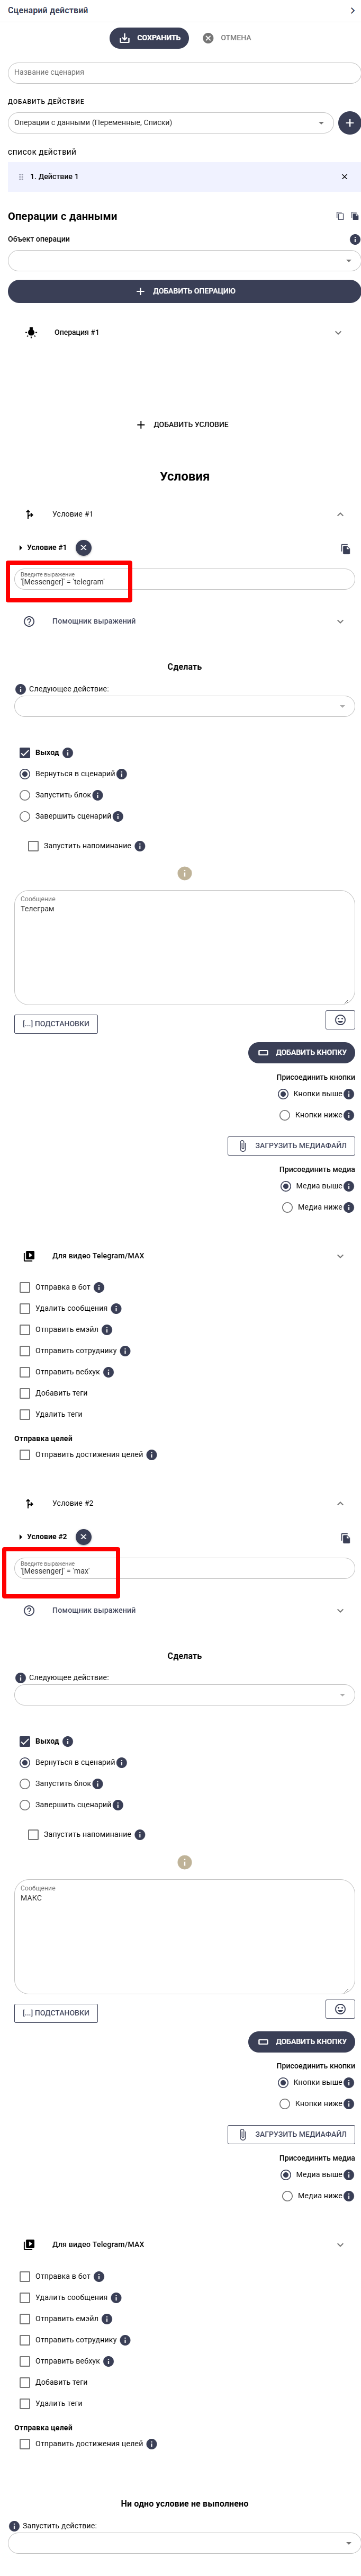
Task: Open the Объект операции dropdown
Action: (184, 260)
